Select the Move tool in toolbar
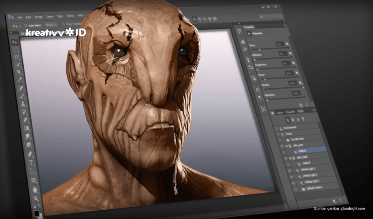The image size is (373, 219). [x=15, y=42]
